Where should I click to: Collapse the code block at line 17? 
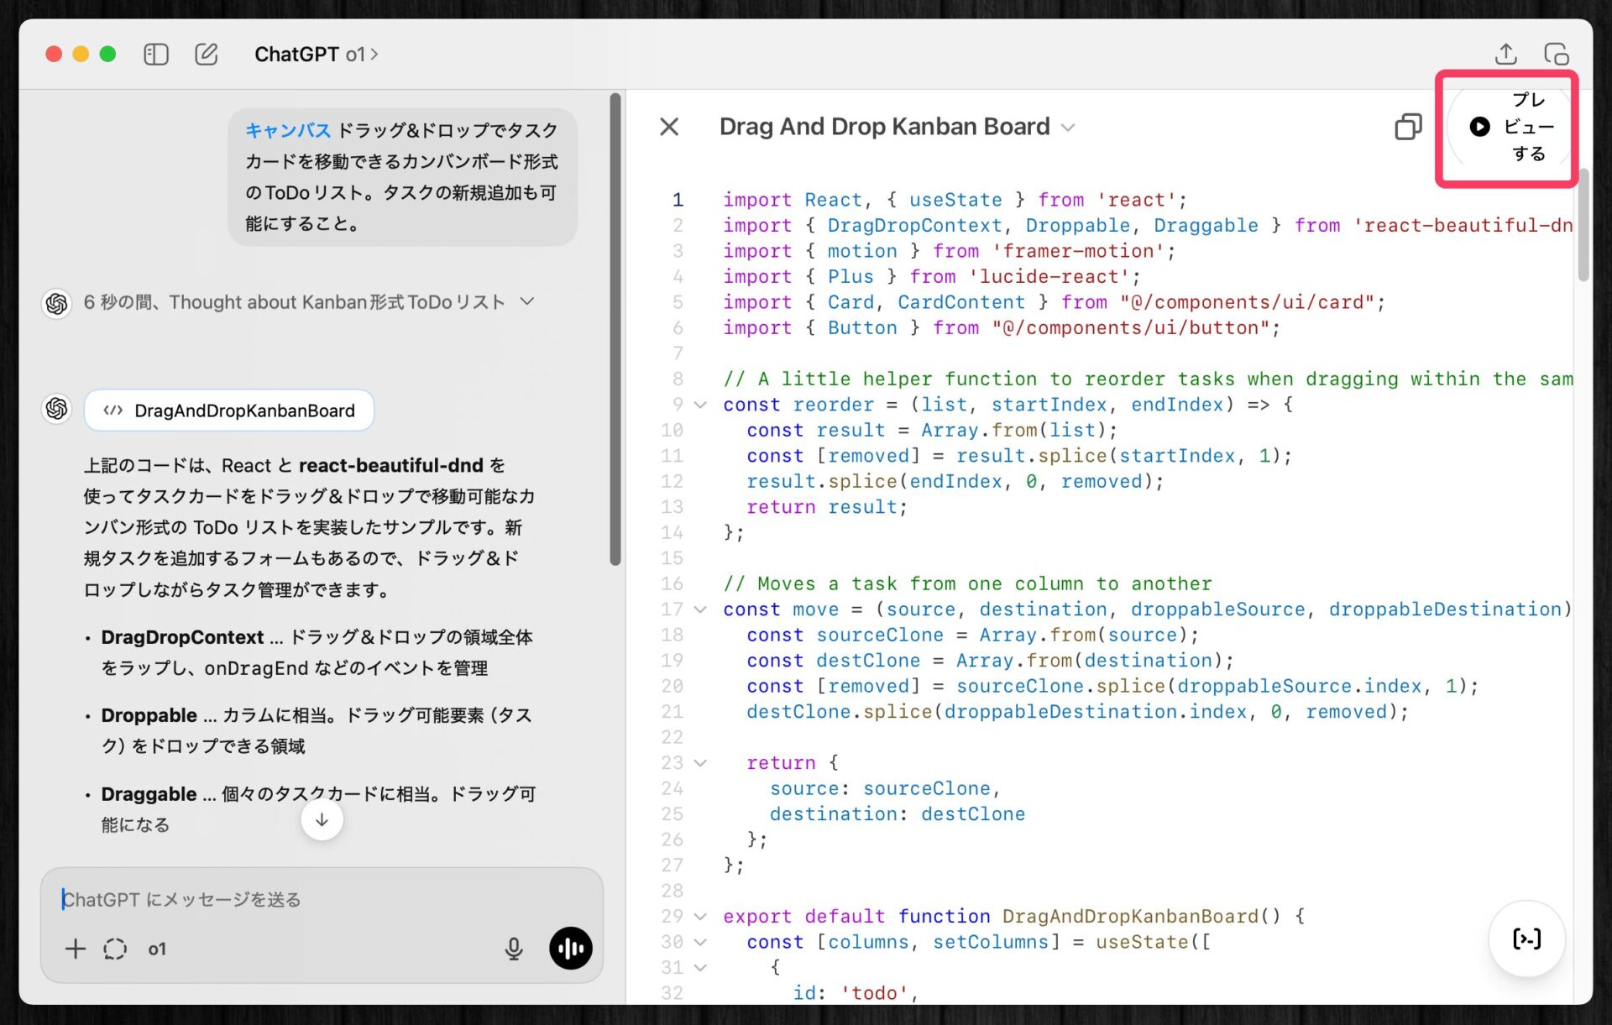coord(700,609)
